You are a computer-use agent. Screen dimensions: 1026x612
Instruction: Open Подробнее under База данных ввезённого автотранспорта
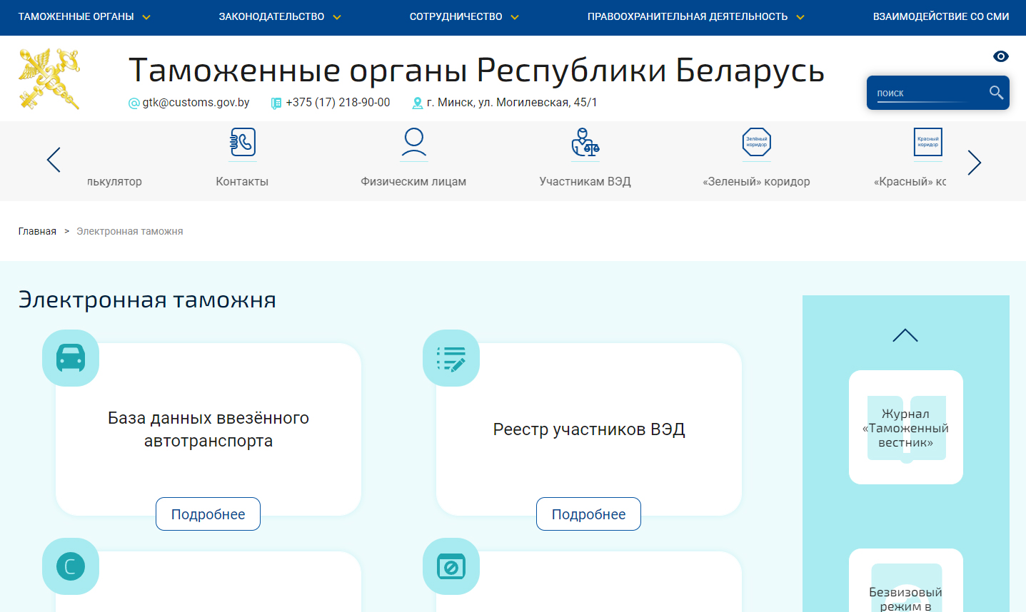pos(208,514)
